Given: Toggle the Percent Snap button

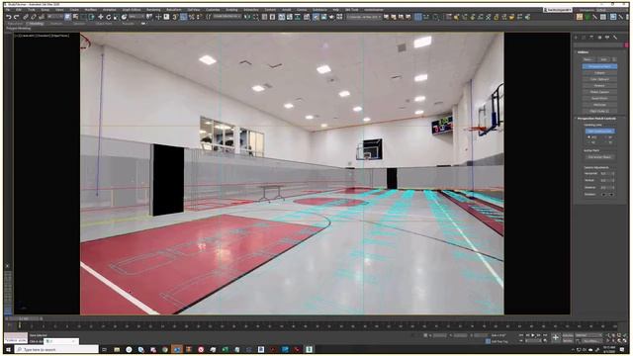Looking at the screenshot, I should pos(191,17).
